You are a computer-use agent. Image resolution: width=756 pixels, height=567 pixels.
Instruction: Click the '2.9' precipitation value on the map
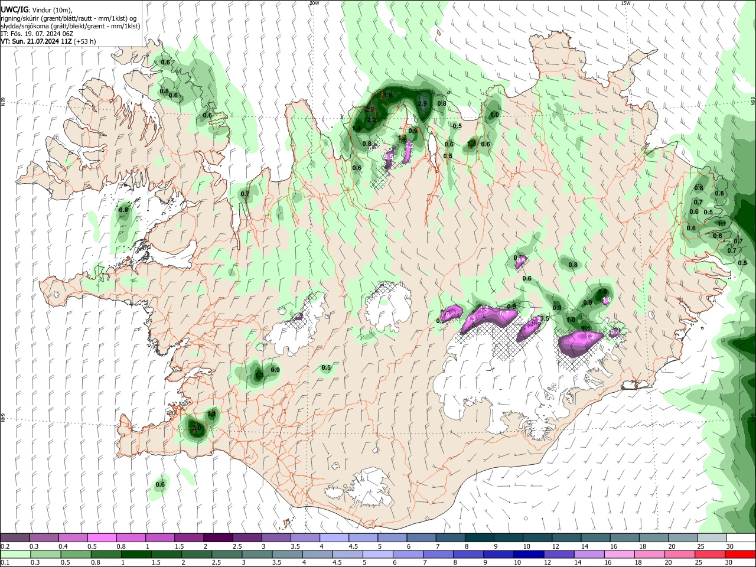[x=422, y=104]
